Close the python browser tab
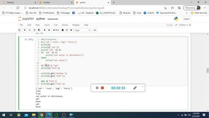This screenshot has height=118, width=209. (x=108, y=3)
